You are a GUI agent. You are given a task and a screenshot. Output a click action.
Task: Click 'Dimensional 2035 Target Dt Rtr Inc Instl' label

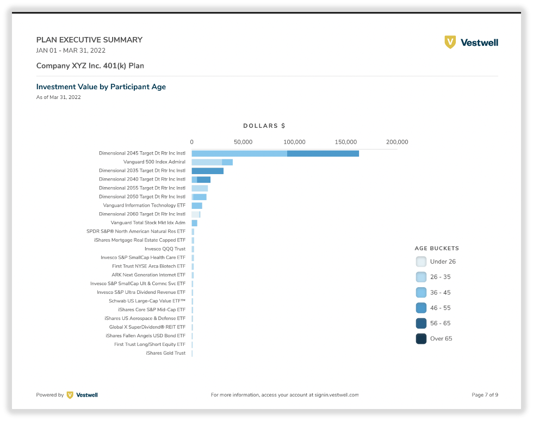coord(142,170)
